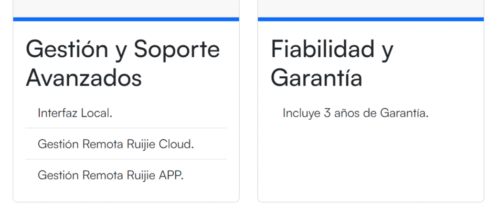Screen dimensions: 489x208
Task: Click divider line below 'Interfaz Local.'
Action: (x=126, y=128)
